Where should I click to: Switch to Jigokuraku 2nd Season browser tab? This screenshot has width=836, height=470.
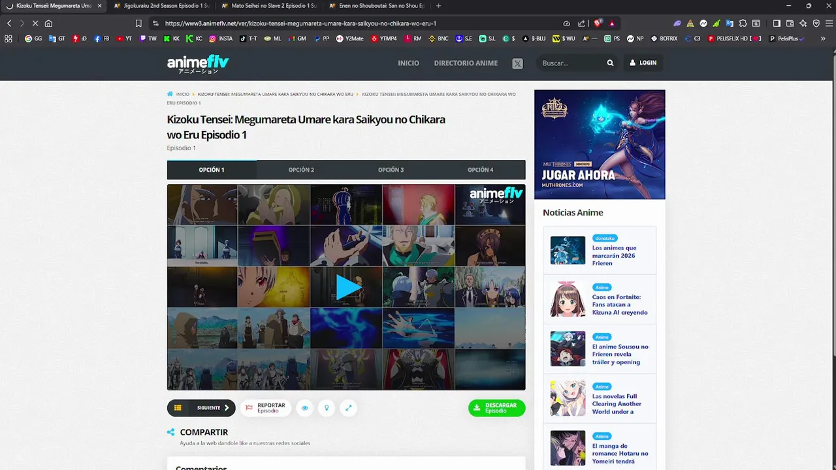[161, 6]
